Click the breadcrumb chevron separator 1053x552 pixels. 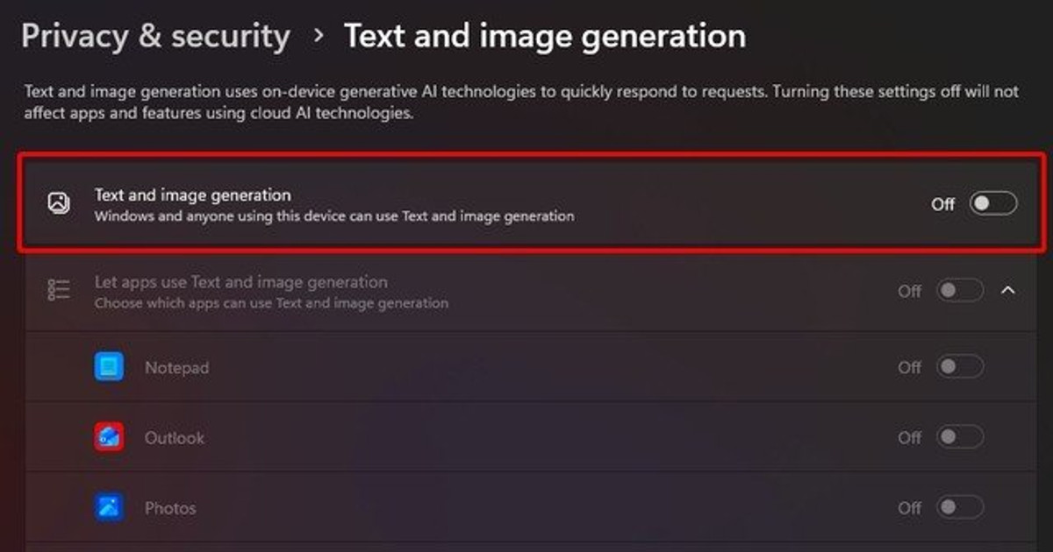(x=319, y=37)
